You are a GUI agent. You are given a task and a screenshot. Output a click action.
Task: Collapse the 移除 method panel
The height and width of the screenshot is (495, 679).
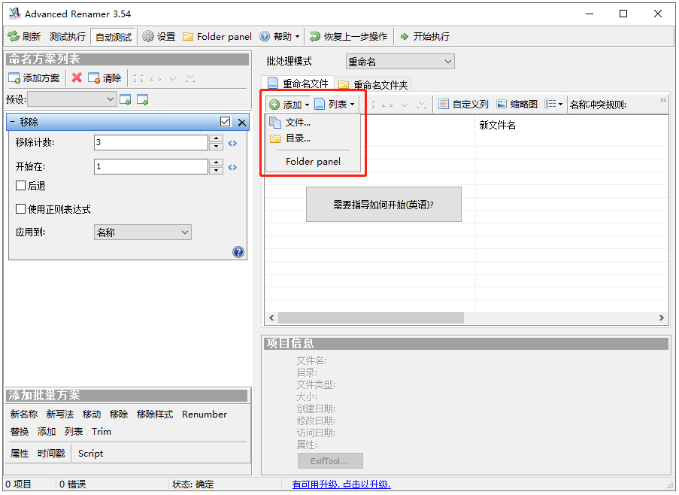13,122
